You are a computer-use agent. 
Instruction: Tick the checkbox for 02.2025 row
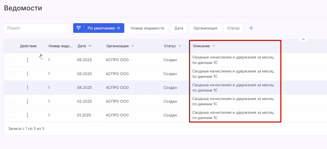[x=11, y=101]
